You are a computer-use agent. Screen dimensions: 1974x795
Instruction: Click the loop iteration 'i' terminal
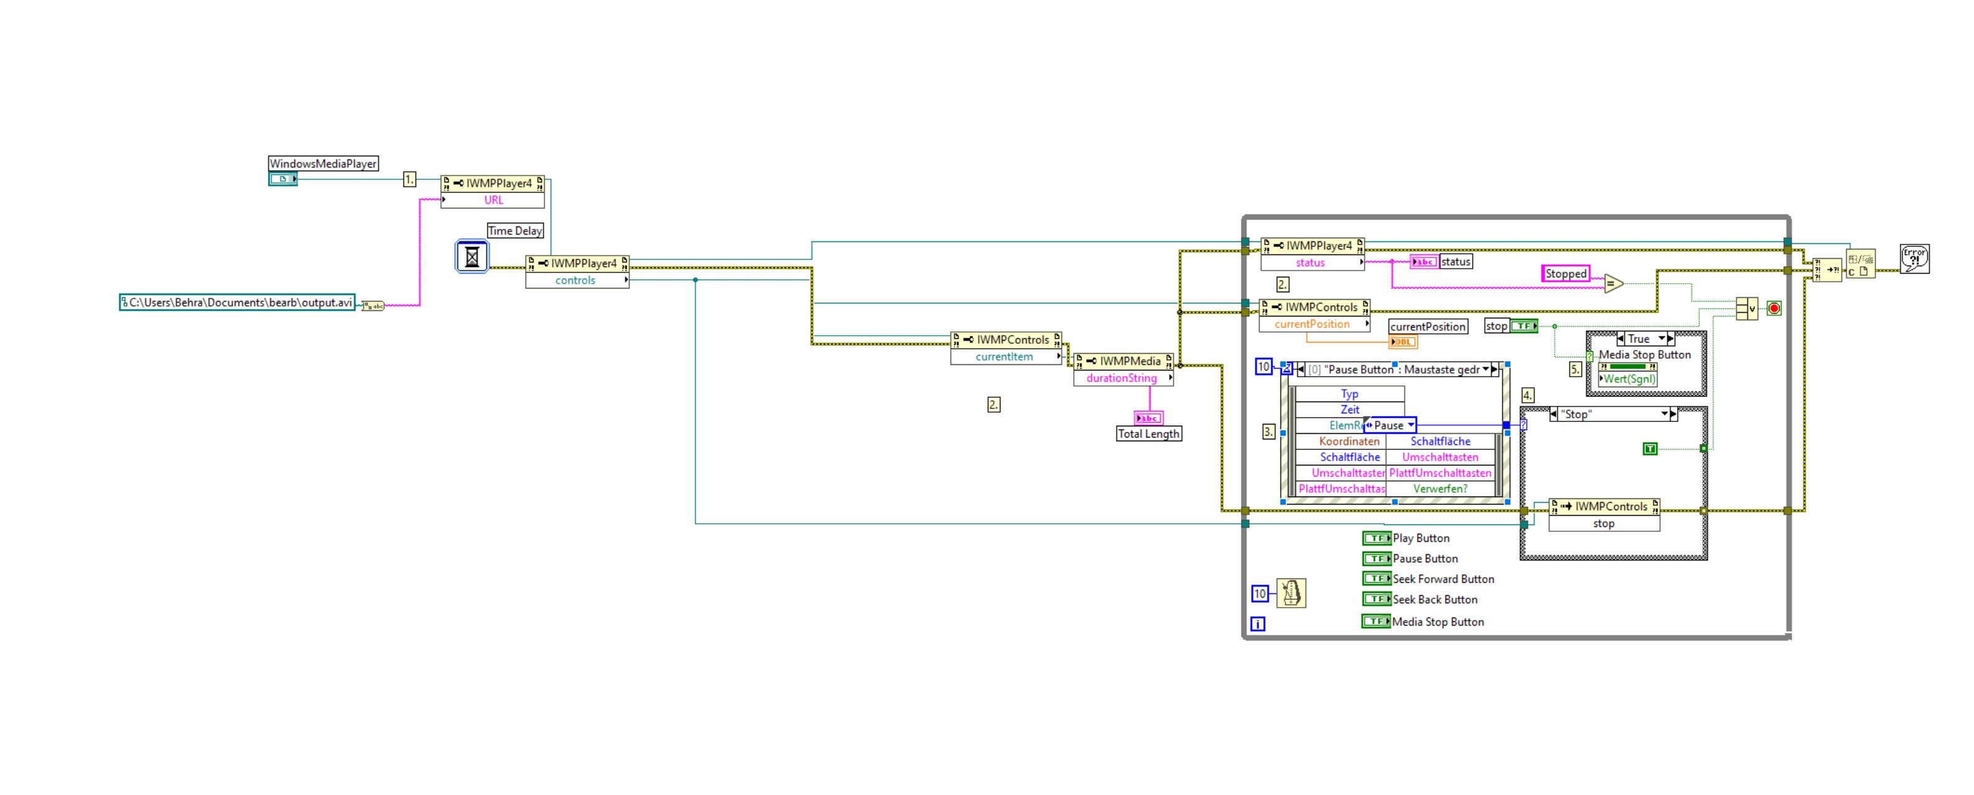(1258, 624)
